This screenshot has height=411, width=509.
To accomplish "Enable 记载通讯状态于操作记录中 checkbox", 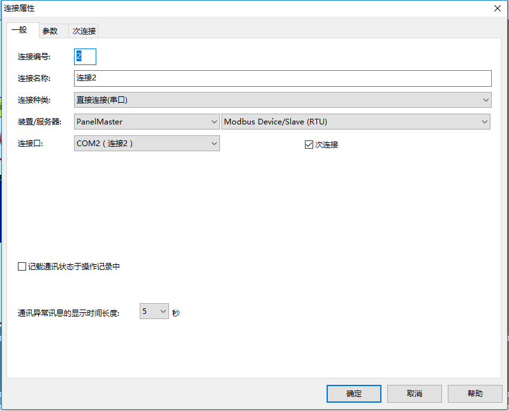I will 22,267.
